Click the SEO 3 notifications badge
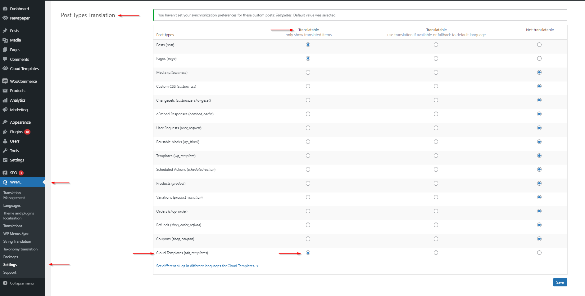 coord(21,173)
